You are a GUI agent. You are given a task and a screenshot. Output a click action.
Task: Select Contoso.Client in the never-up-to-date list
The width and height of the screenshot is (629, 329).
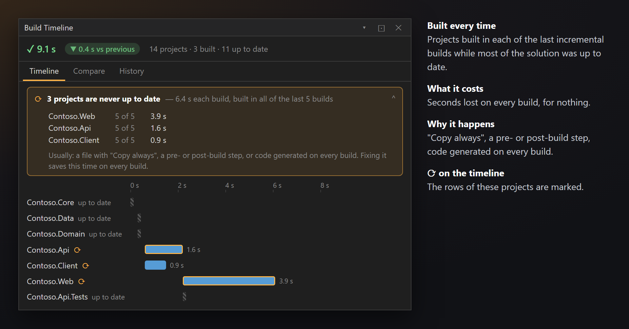coord(74,140)
